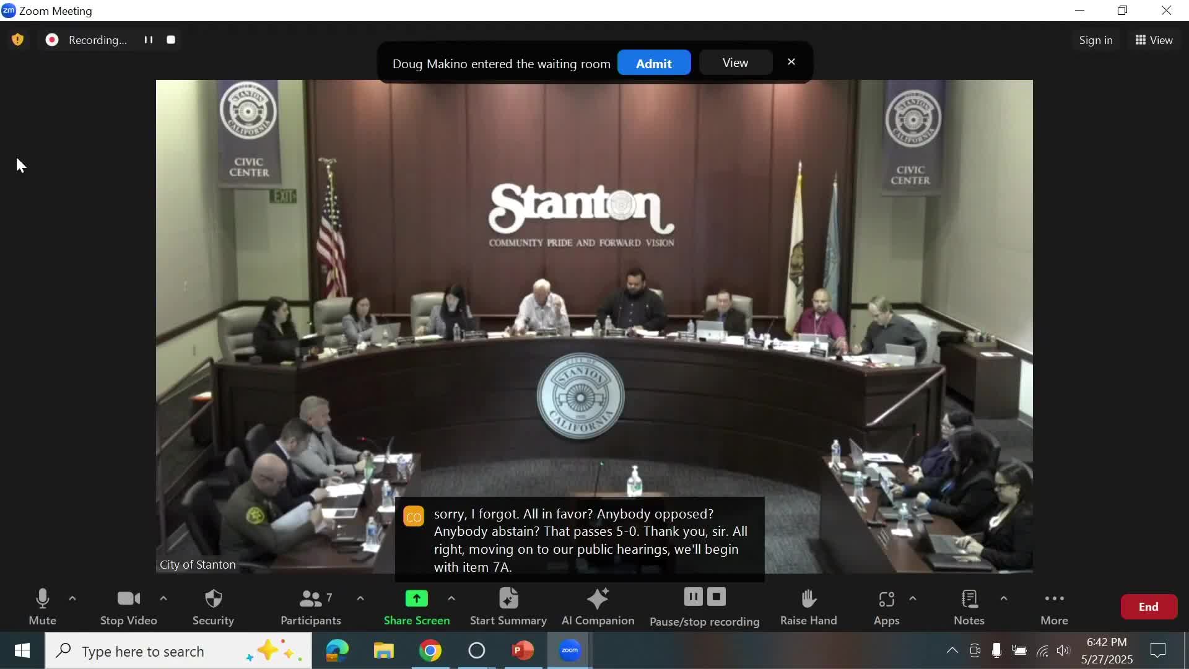Open the More options menu

tap(1054, 606)
